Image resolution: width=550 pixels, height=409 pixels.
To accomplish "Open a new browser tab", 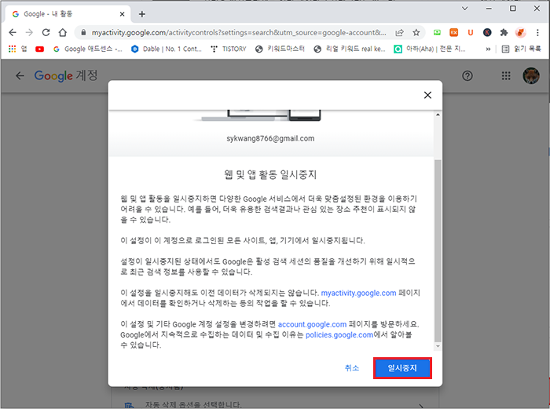I will [141, 14].
